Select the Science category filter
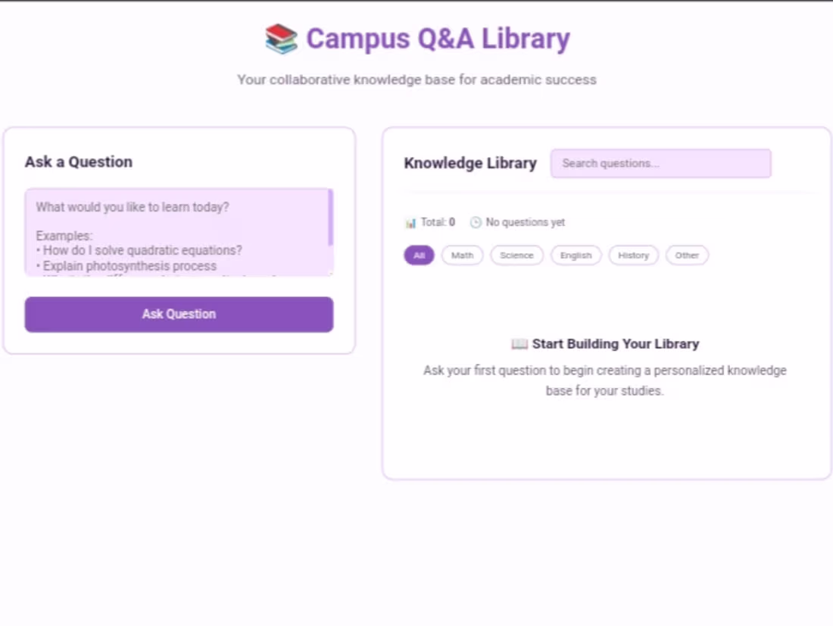The width and height of the screenshot is (833, 626). (x=516, y=255)
